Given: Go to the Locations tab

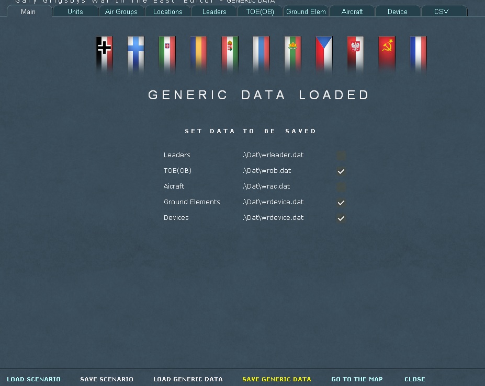Looking at the screenshot, I should click(x=167, y=11).
